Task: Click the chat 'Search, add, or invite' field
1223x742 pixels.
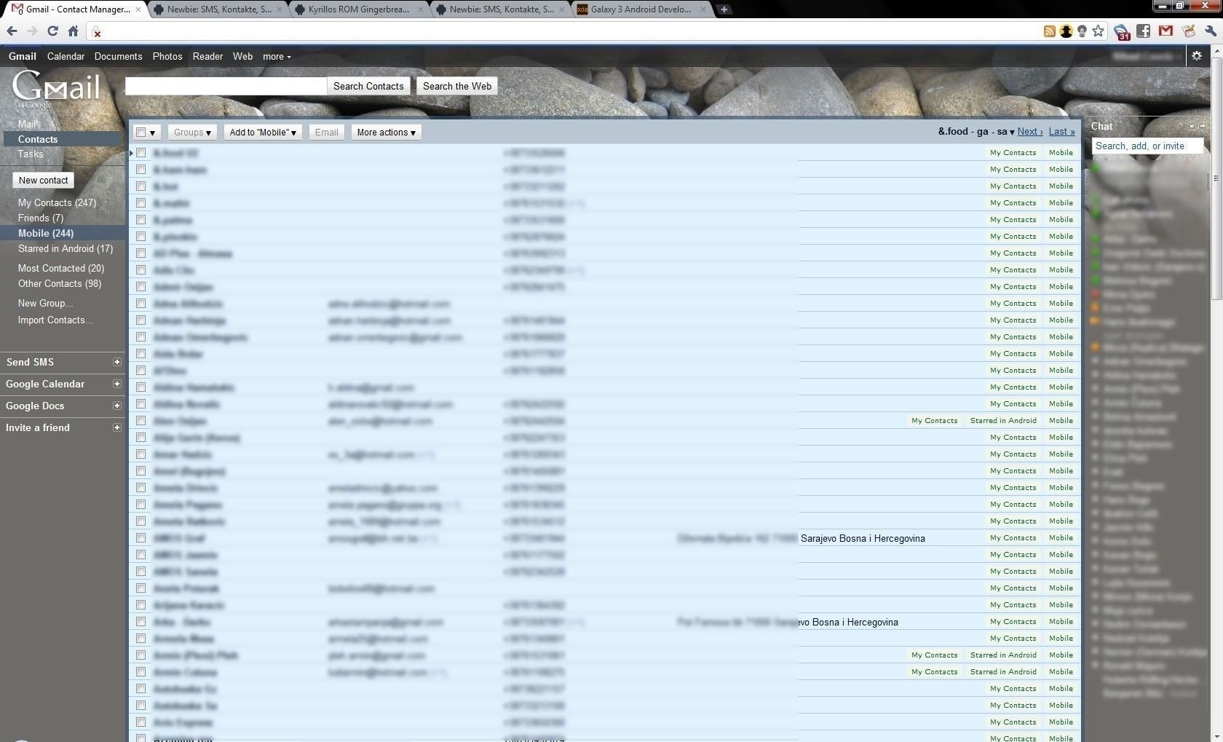Action: [1147, 146]
